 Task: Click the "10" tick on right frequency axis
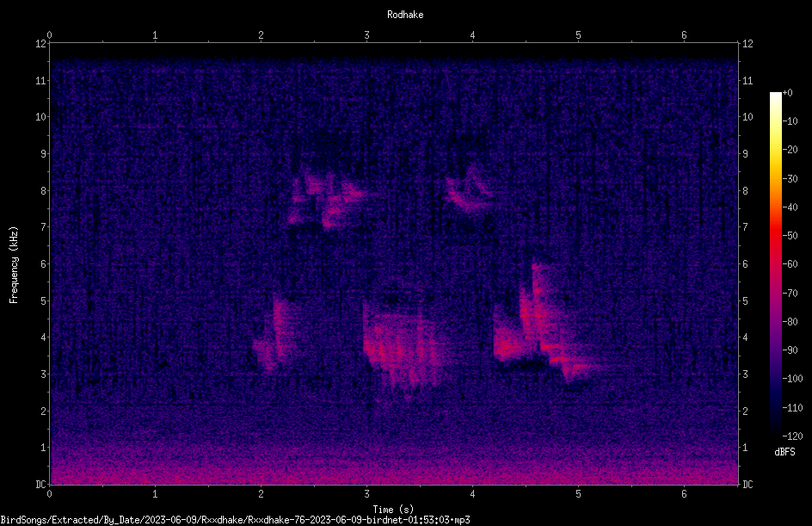(747, 117)
